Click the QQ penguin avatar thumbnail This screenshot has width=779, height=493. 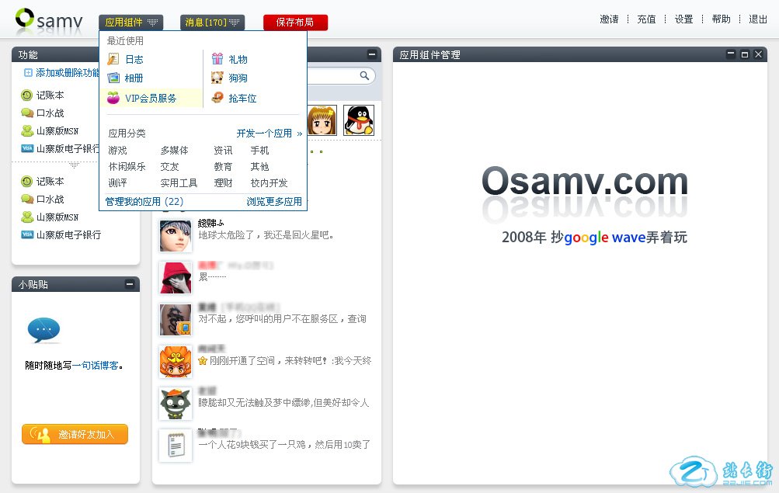point(359,120)
